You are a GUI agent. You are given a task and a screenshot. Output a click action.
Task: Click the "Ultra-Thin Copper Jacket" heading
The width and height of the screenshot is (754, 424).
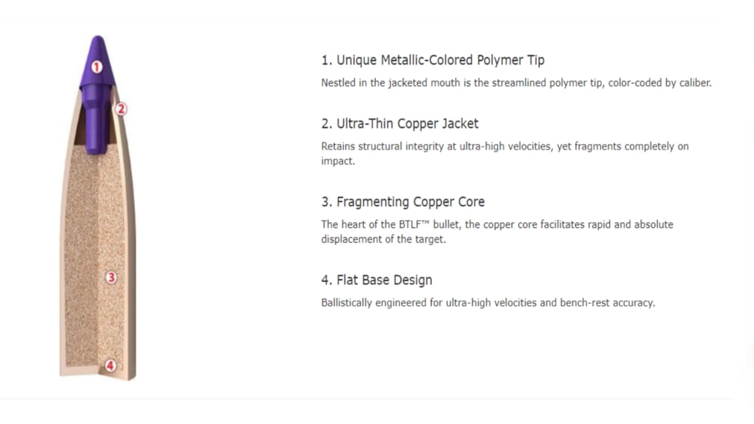coord(399,123)
